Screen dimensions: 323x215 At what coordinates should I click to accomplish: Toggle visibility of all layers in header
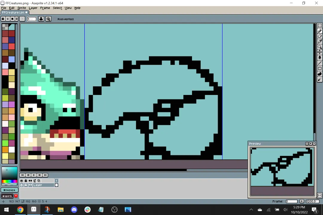[22, 181]
